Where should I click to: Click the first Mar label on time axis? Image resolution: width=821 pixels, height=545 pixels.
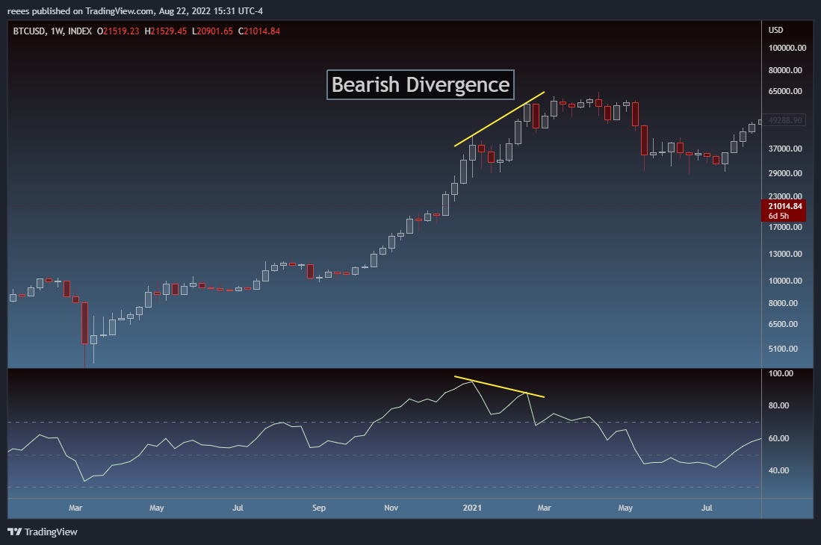click(75, 508)
